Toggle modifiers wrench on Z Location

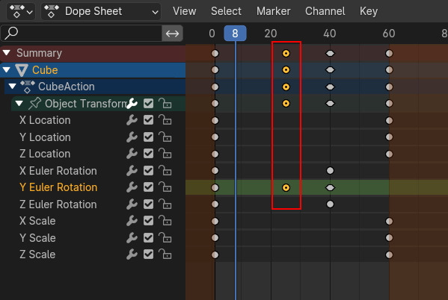pos(132,154)
